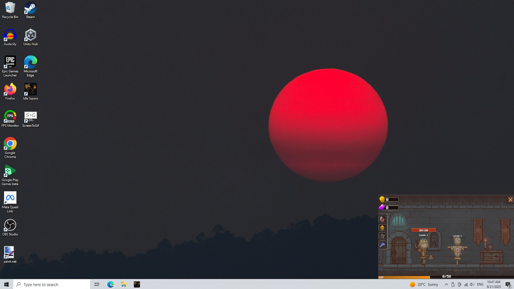
Task: Select the glowing sword equipment icon
Action: (x=382, y=244)
